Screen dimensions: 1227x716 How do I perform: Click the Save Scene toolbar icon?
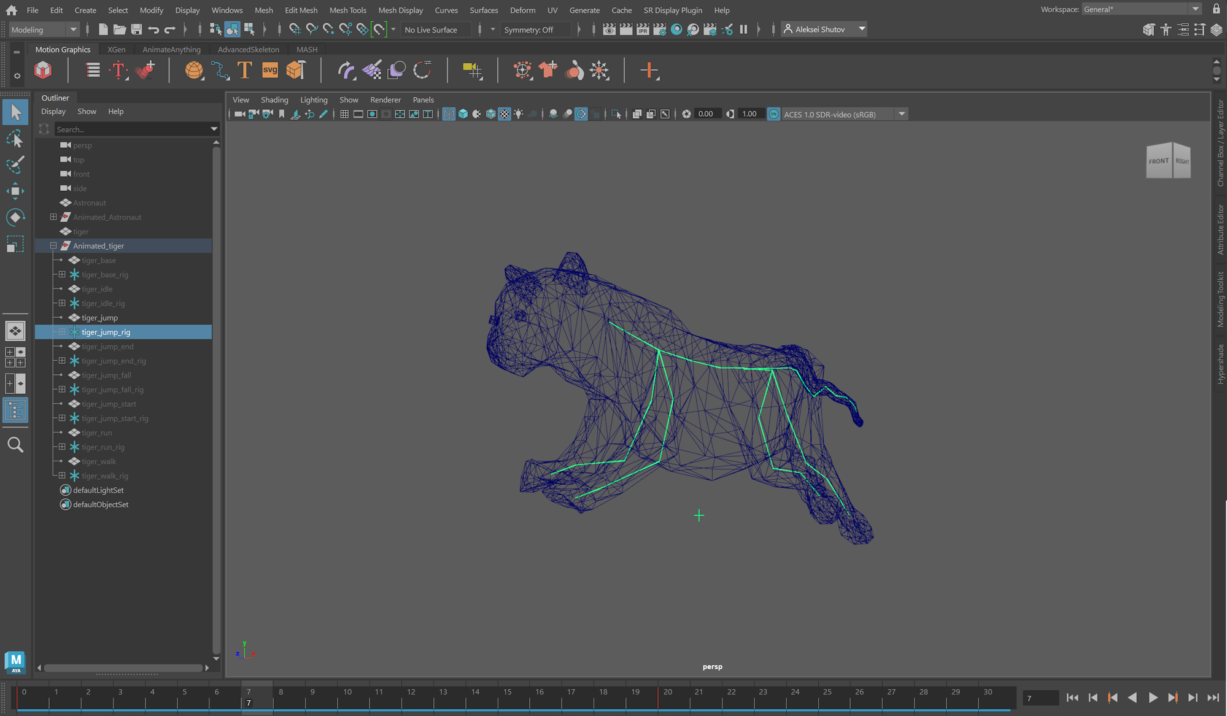click(136, 29)
